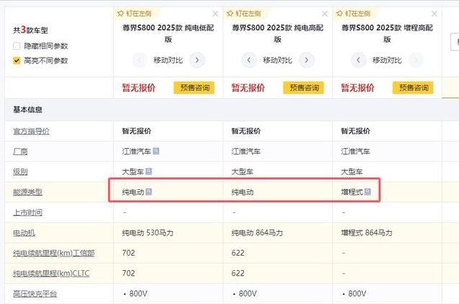Click the 702 value in the 工信部 row
The image size is (459, 304).
pos(128,253)
